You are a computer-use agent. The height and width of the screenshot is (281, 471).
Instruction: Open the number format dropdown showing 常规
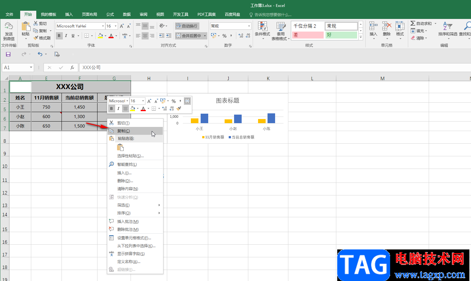click(x=249, y=26)
